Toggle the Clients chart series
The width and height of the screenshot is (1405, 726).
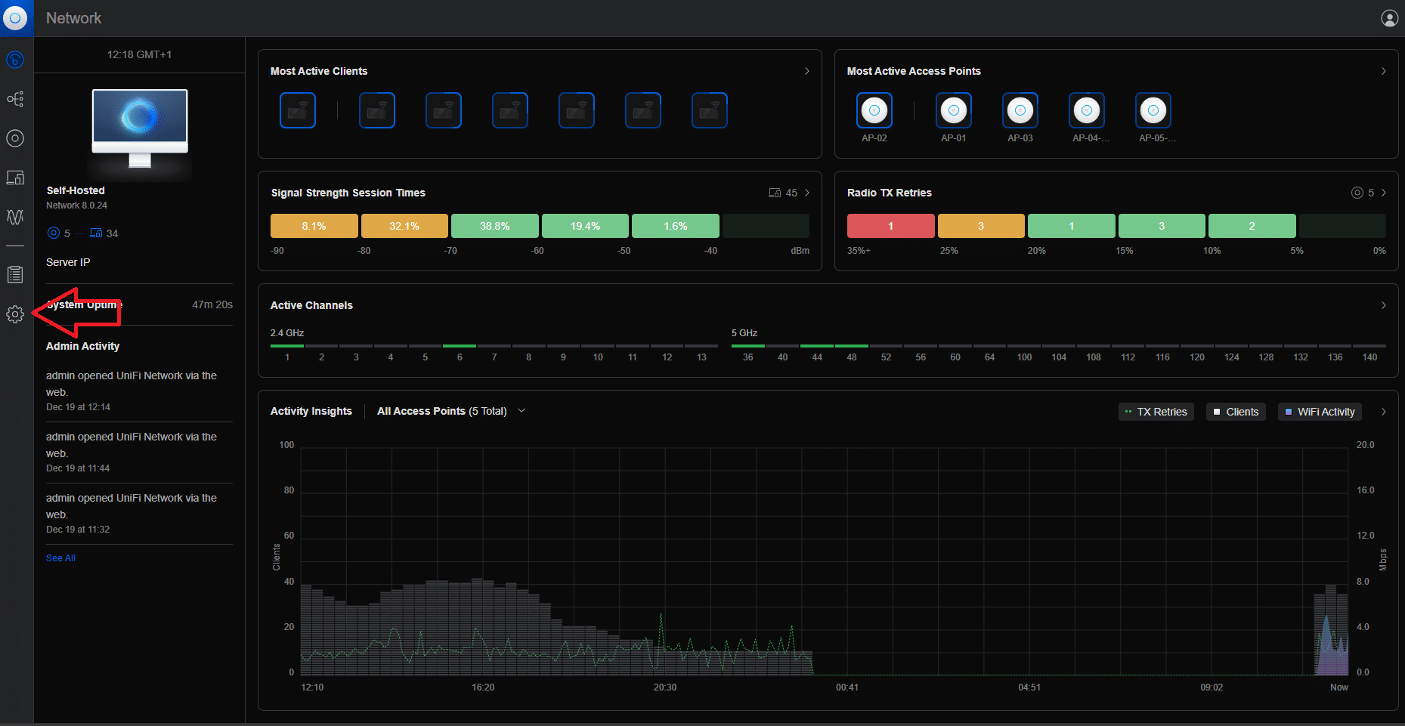pos(1236,412)
